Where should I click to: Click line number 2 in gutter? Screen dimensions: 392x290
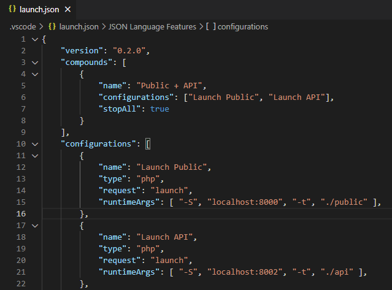pos(23,51)
